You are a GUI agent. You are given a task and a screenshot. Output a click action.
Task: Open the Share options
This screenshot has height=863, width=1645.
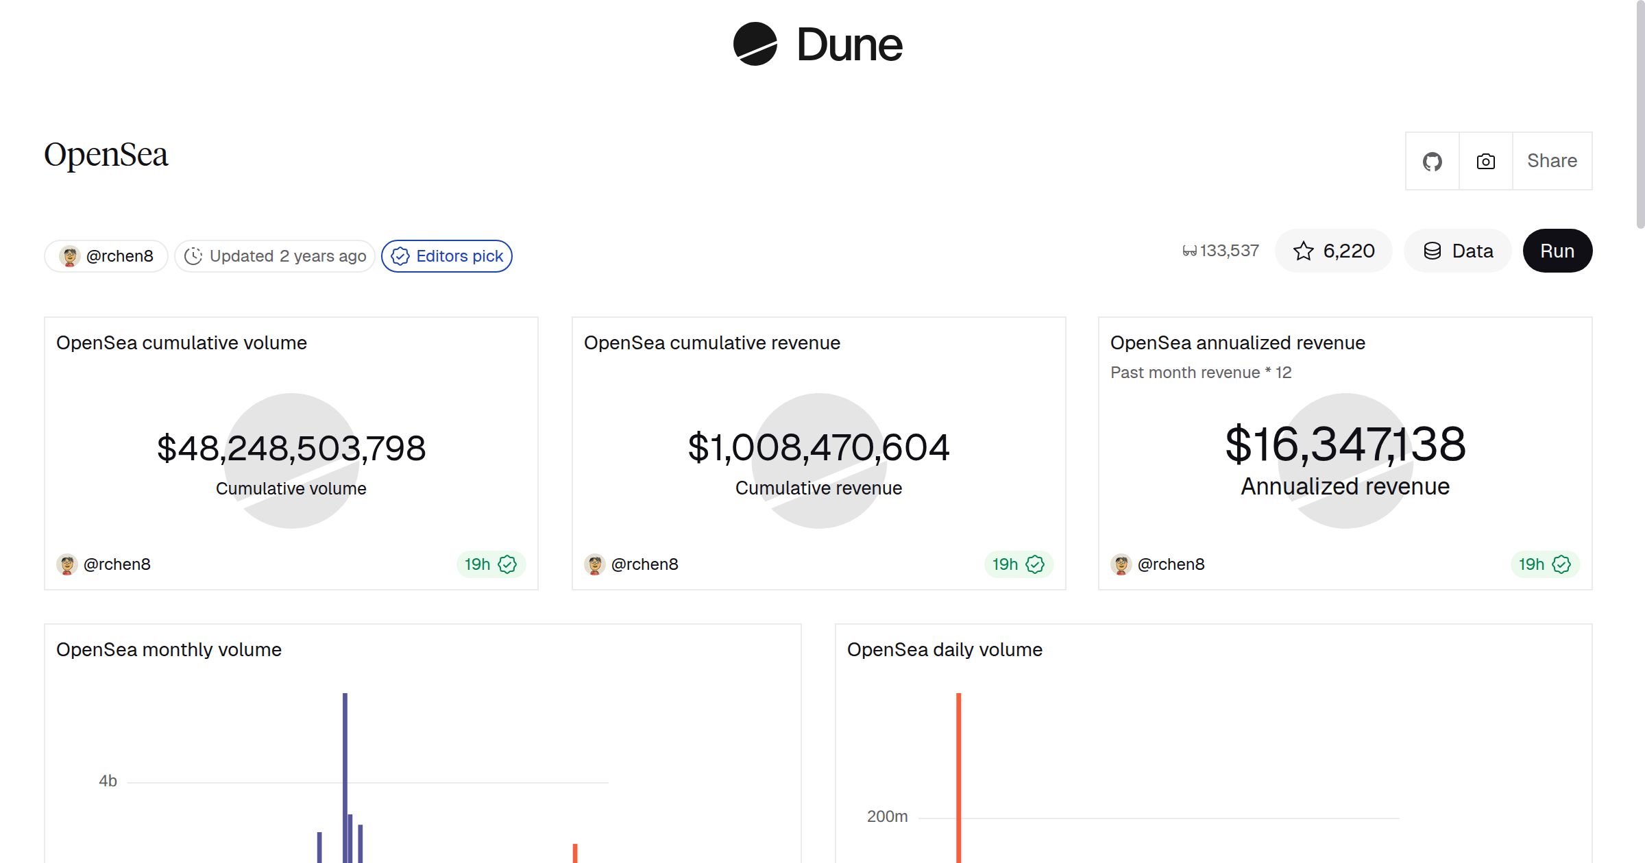[x=1552, y=161]
